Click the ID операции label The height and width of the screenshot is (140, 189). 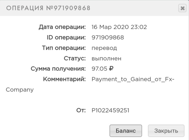[66, 37]
